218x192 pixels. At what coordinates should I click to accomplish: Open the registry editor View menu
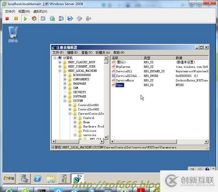(87, 53)
